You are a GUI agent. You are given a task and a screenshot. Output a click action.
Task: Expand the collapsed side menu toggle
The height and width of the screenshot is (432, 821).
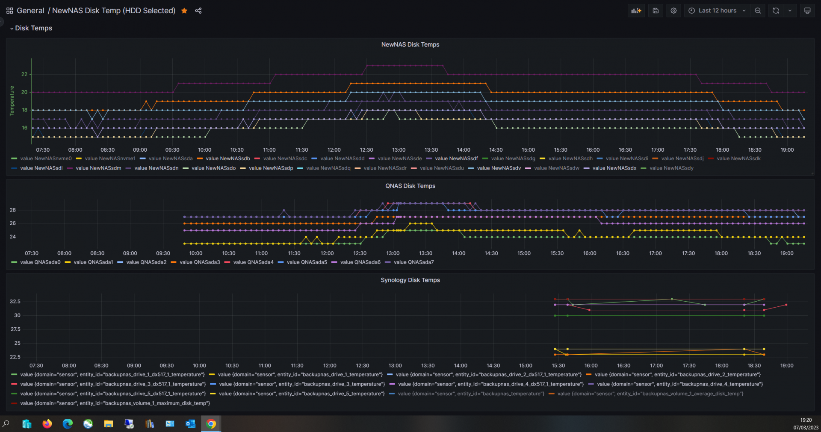pyautogui.click(x=2, y=21)
